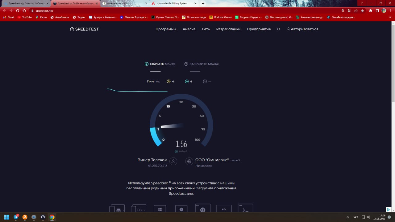The image size is (395, 222).
Task: Open the Предприятие menu
Action: point(259,29)
